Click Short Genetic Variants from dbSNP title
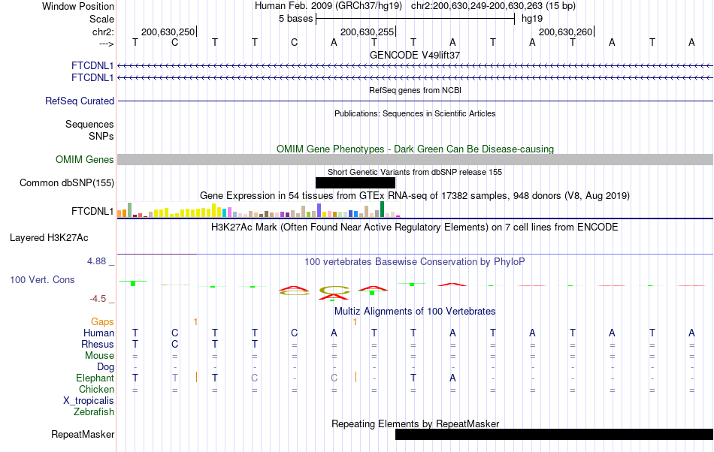The image size is (714, 452). pos(415,172)
